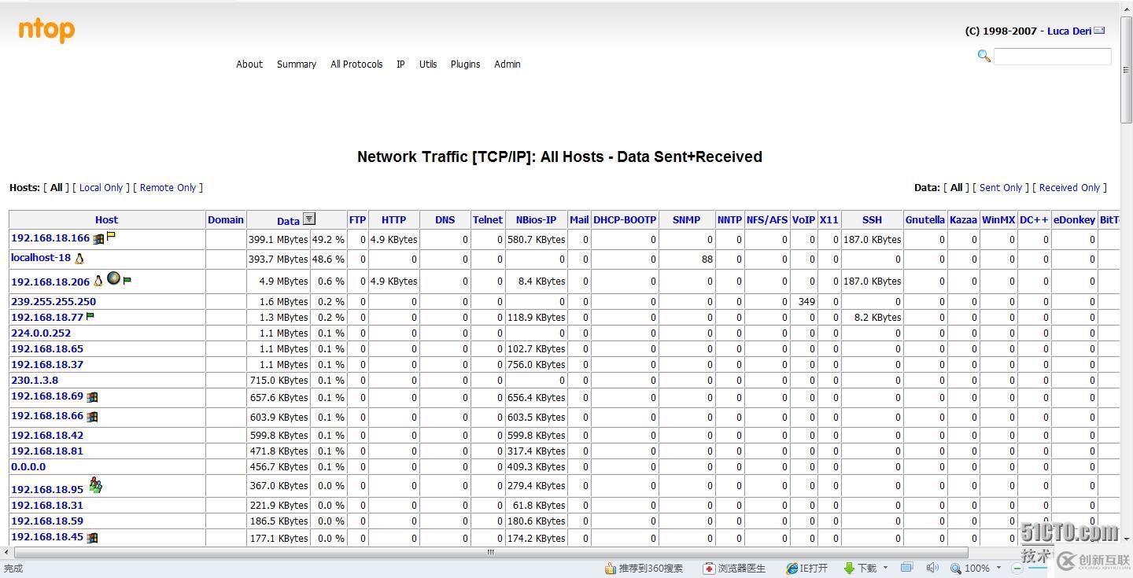Click the Windows icon beside 192.168.18.166
Image resolution: width=1133 pixels, height=578 pixels.
(x=98, y=239)
